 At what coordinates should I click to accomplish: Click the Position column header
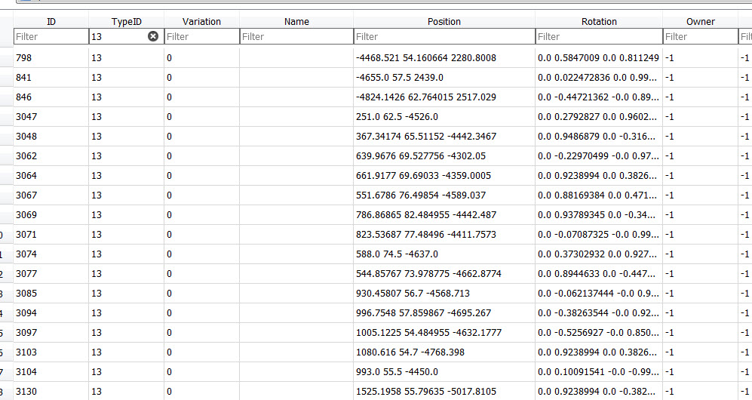tap(444, 22)
